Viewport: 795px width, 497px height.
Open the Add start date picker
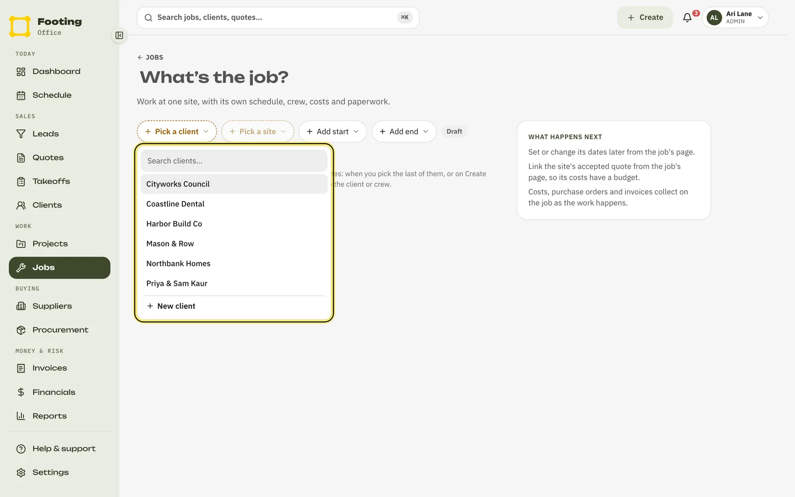click(332, 132)
